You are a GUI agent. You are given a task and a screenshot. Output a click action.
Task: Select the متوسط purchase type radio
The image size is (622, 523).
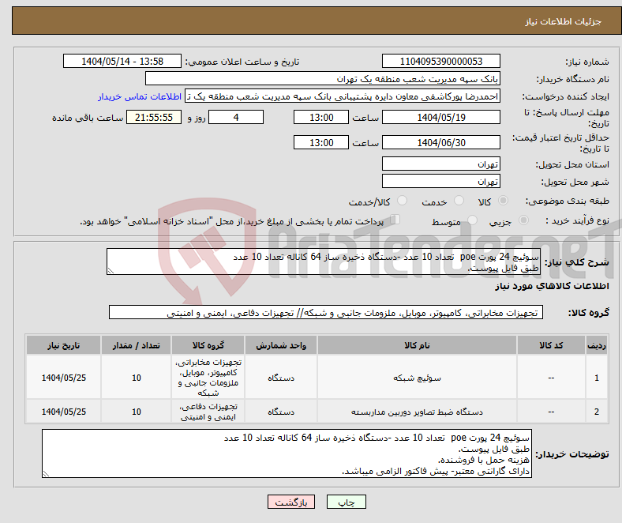[x=472, y=220]
